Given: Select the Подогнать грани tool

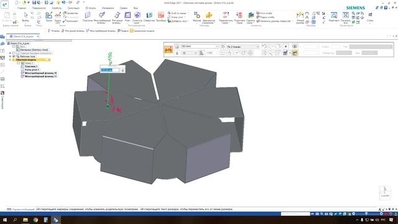Looking at the screenshot, I should [239, 17].
